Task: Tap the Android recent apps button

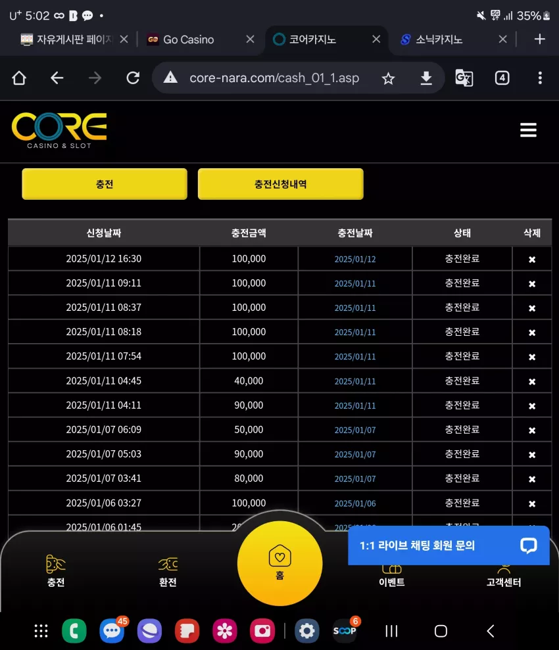Action: [391, 631]
